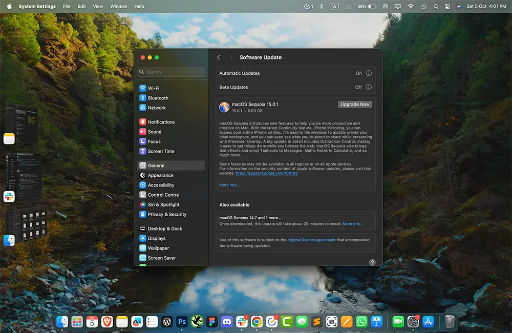Open Spotlight search from the menu bar
This screenshot has height=333, width=512.
coord(436,6)
